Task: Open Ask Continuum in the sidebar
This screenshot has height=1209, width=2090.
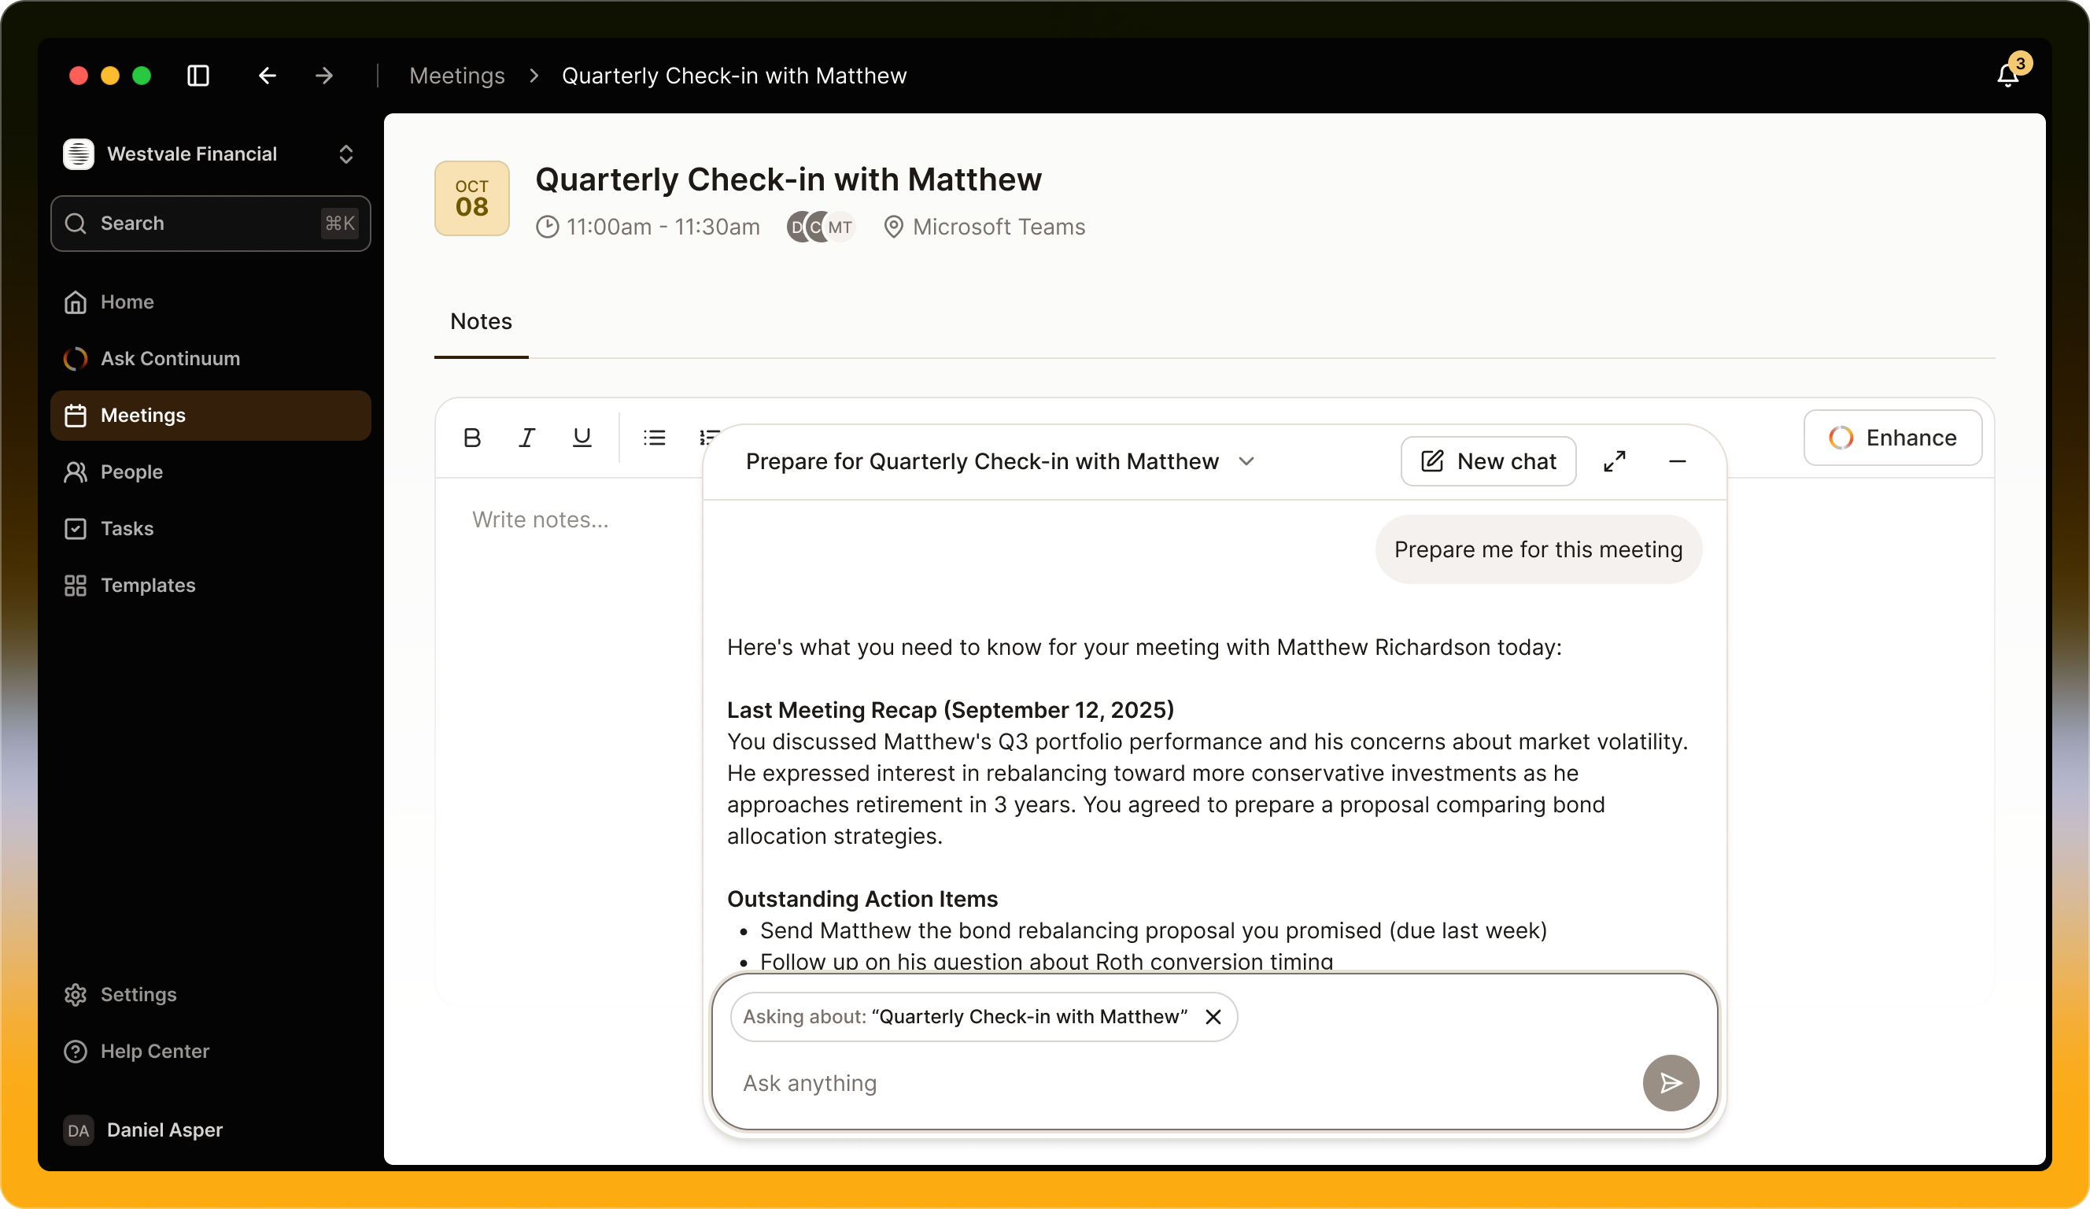Action: coord(170,358)
